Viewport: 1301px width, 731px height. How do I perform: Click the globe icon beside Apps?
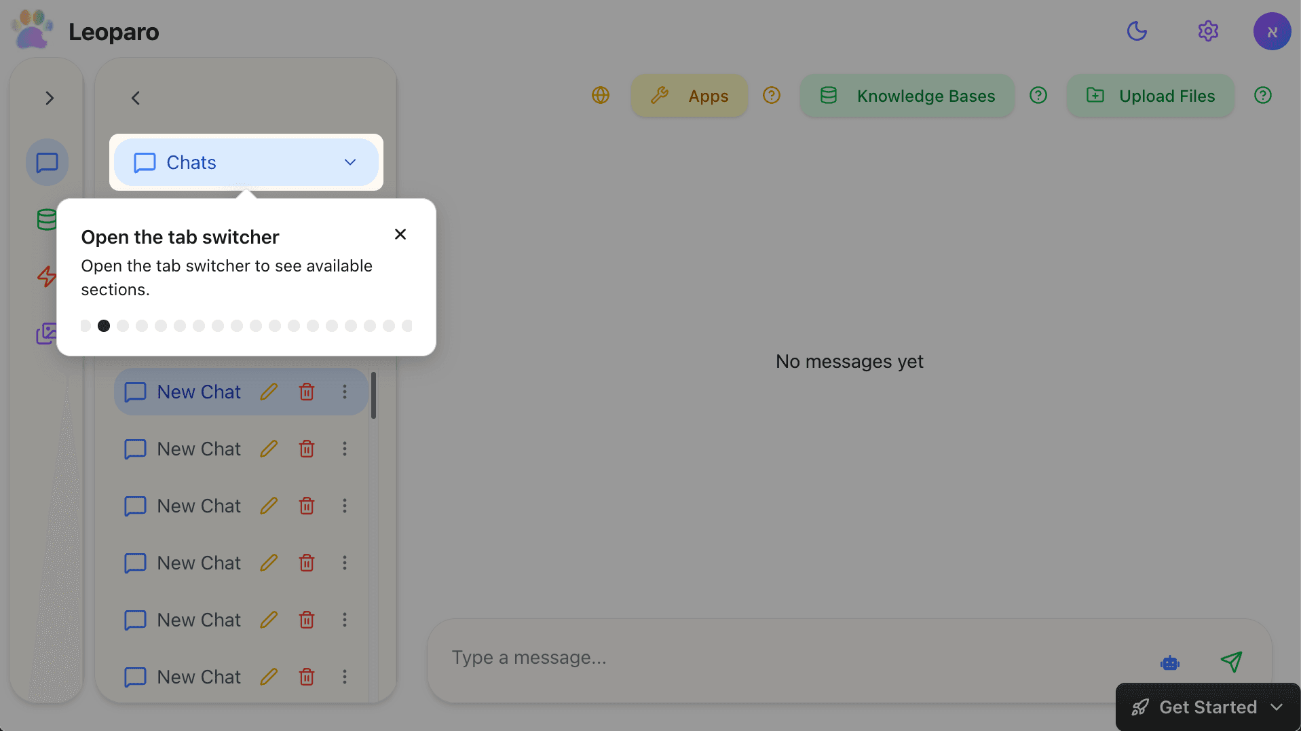(x=601, y=96)
